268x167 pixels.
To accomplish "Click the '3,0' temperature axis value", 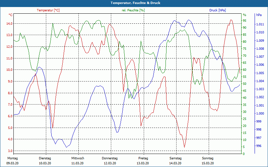I will tap(10, 151).
